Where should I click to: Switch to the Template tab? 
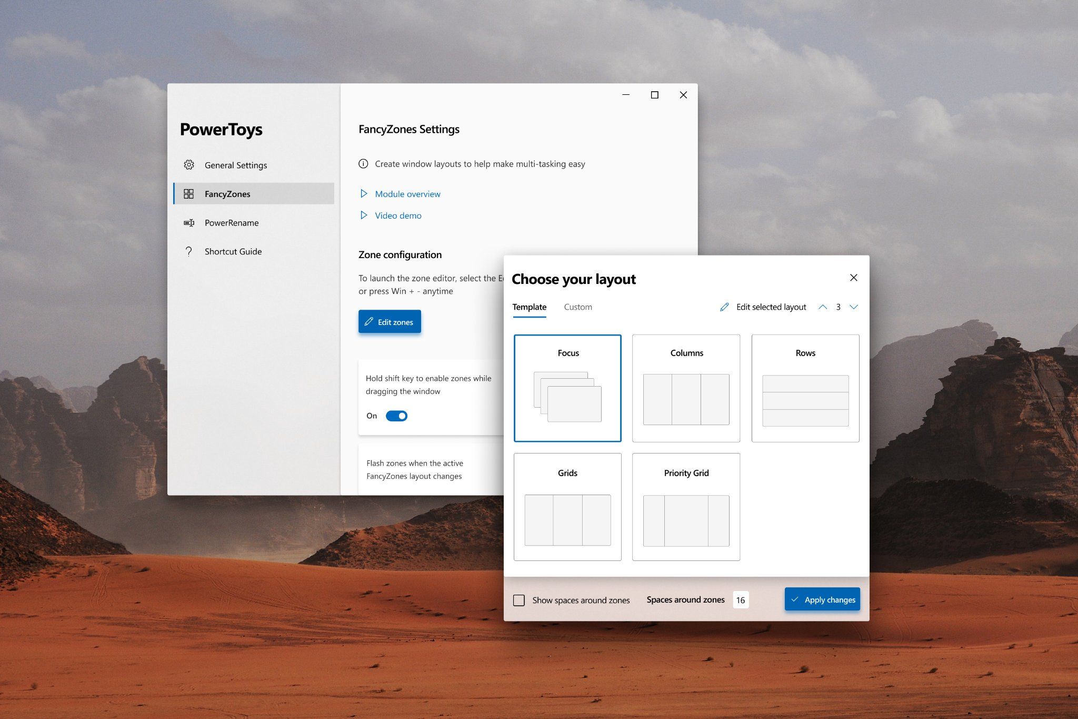tap(530, 307)
